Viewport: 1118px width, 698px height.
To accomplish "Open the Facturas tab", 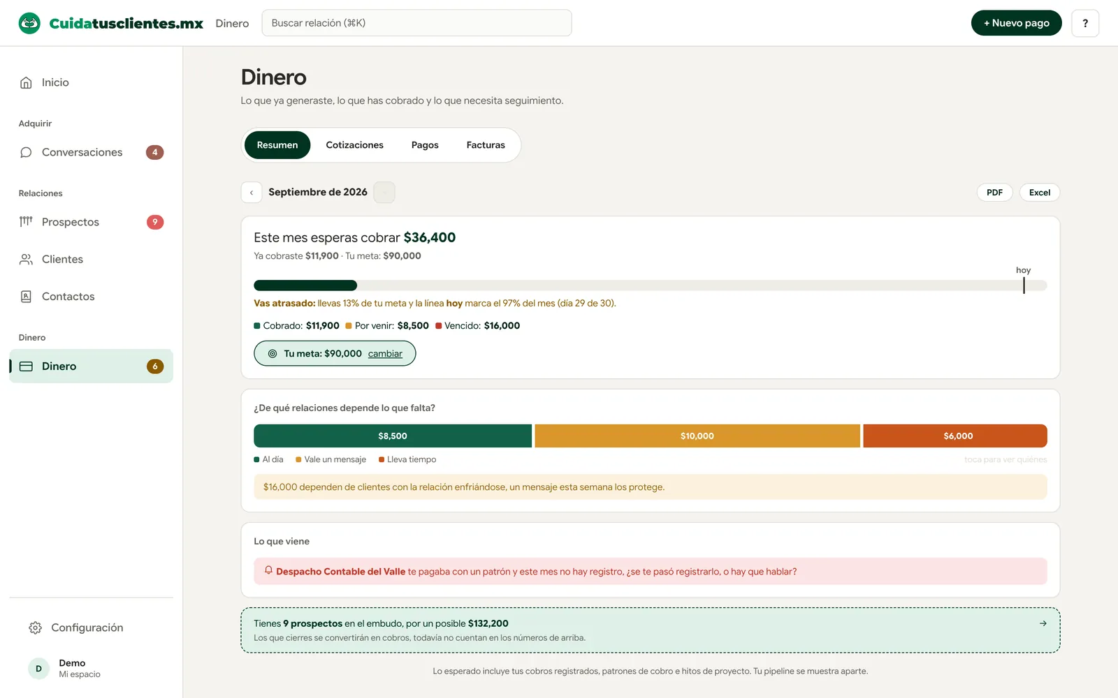I will (x=486, y=145).
